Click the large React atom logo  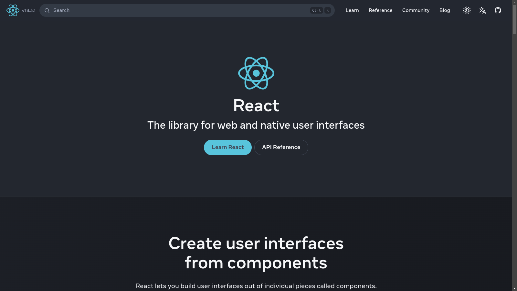pyautogui.click(x=256, y=73)
